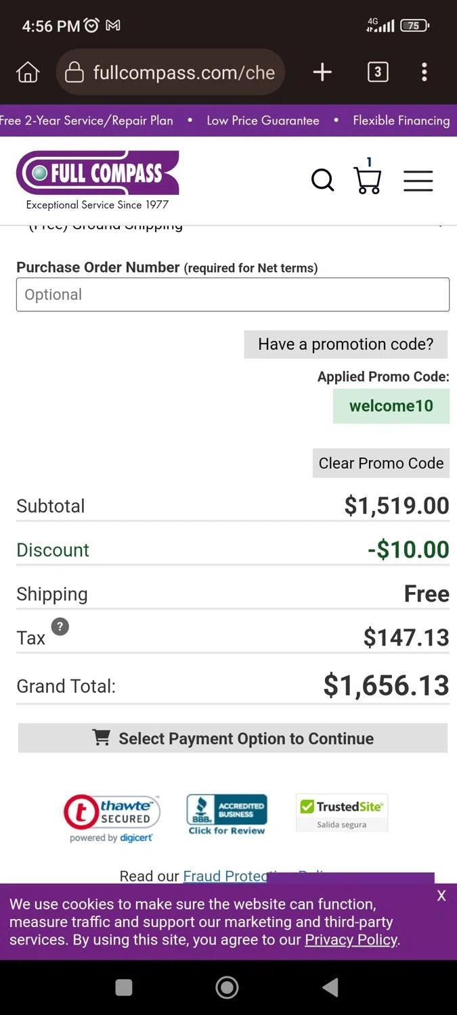This screenshot has height=1015, width=457.
Task: Clear the applied promo code
Action: pyautogui.click(x=380, y=464)
